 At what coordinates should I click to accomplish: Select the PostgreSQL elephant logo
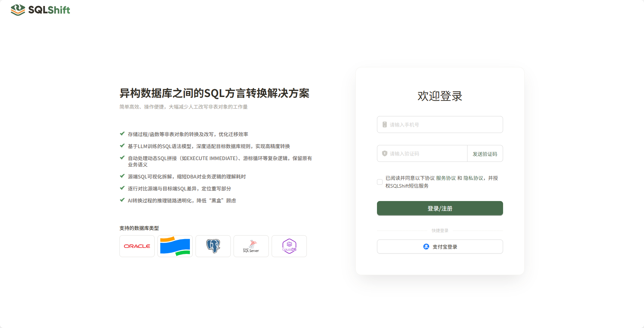tap(213, 246)
